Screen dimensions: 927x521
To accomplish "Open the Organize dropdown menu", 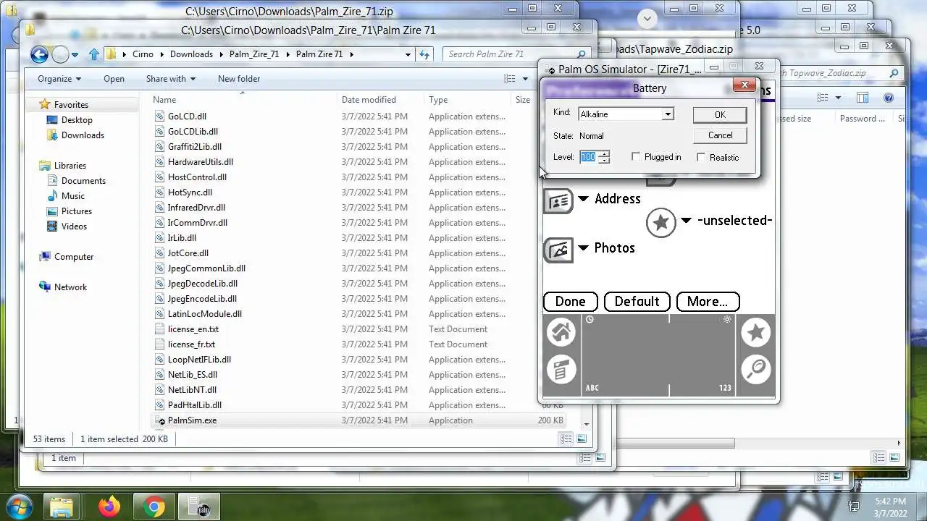I will tap(59, 79).
